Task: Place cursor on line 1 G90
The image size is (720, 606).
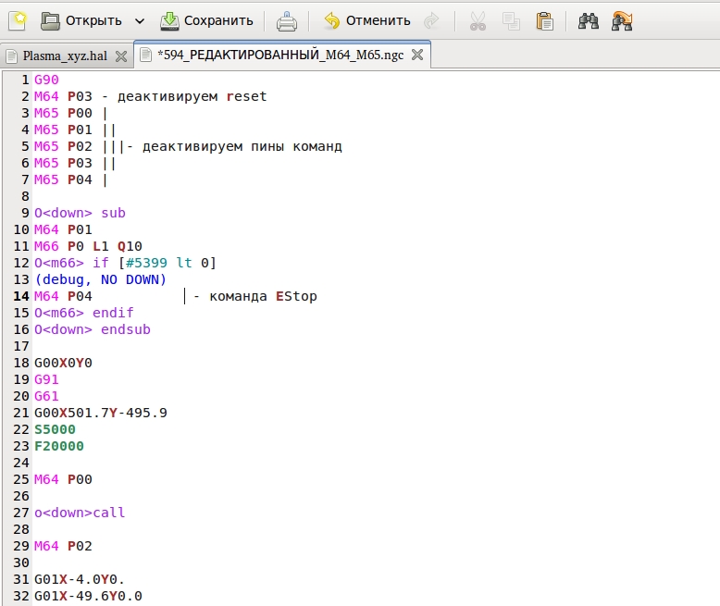Action: point(46,80)
